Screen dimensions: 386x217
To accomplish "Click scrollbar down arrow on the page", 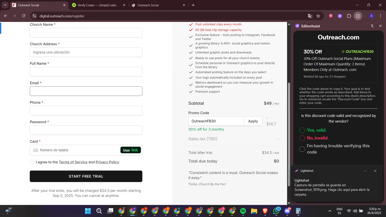I will point(289,203).
